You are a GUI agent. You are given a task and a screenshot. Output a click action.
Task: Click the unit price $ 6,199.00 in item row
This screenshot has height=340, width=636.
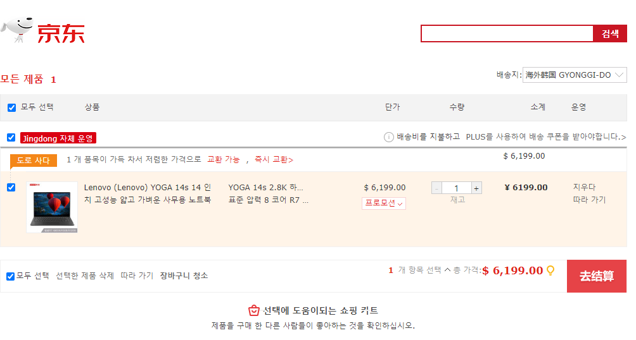(385, 188)
